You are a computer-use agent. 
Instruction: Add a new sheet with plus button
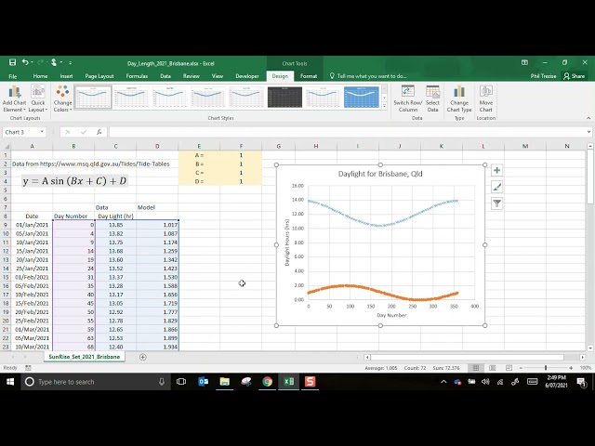142,357
